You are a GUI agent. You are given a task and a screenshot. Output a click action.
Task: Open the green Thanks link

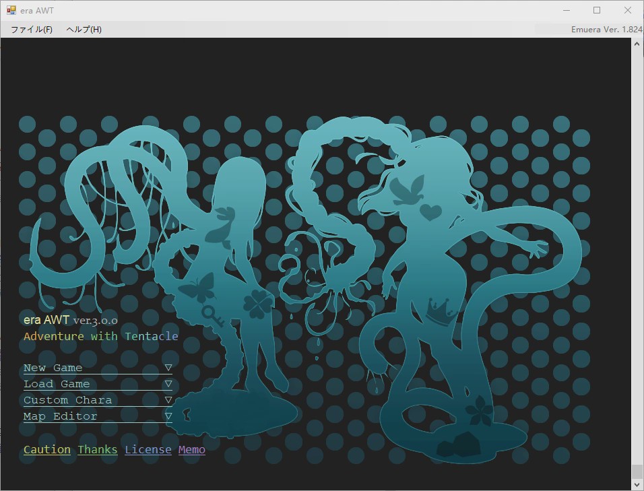pyautogui.click(x=98, y=449)
